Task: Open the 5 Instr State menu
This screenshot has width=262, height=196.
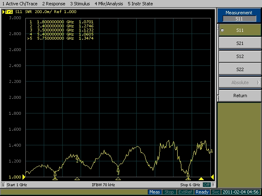Action: click(140, 4)
